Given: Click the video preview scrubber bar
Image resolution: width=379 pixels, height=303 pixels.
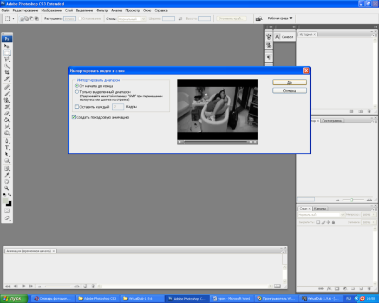Looking at the screenshot, I should 215,142.
